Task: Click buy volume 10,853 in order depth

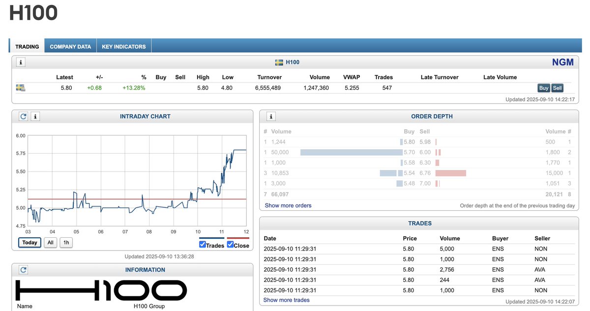Action: [280, 173]
